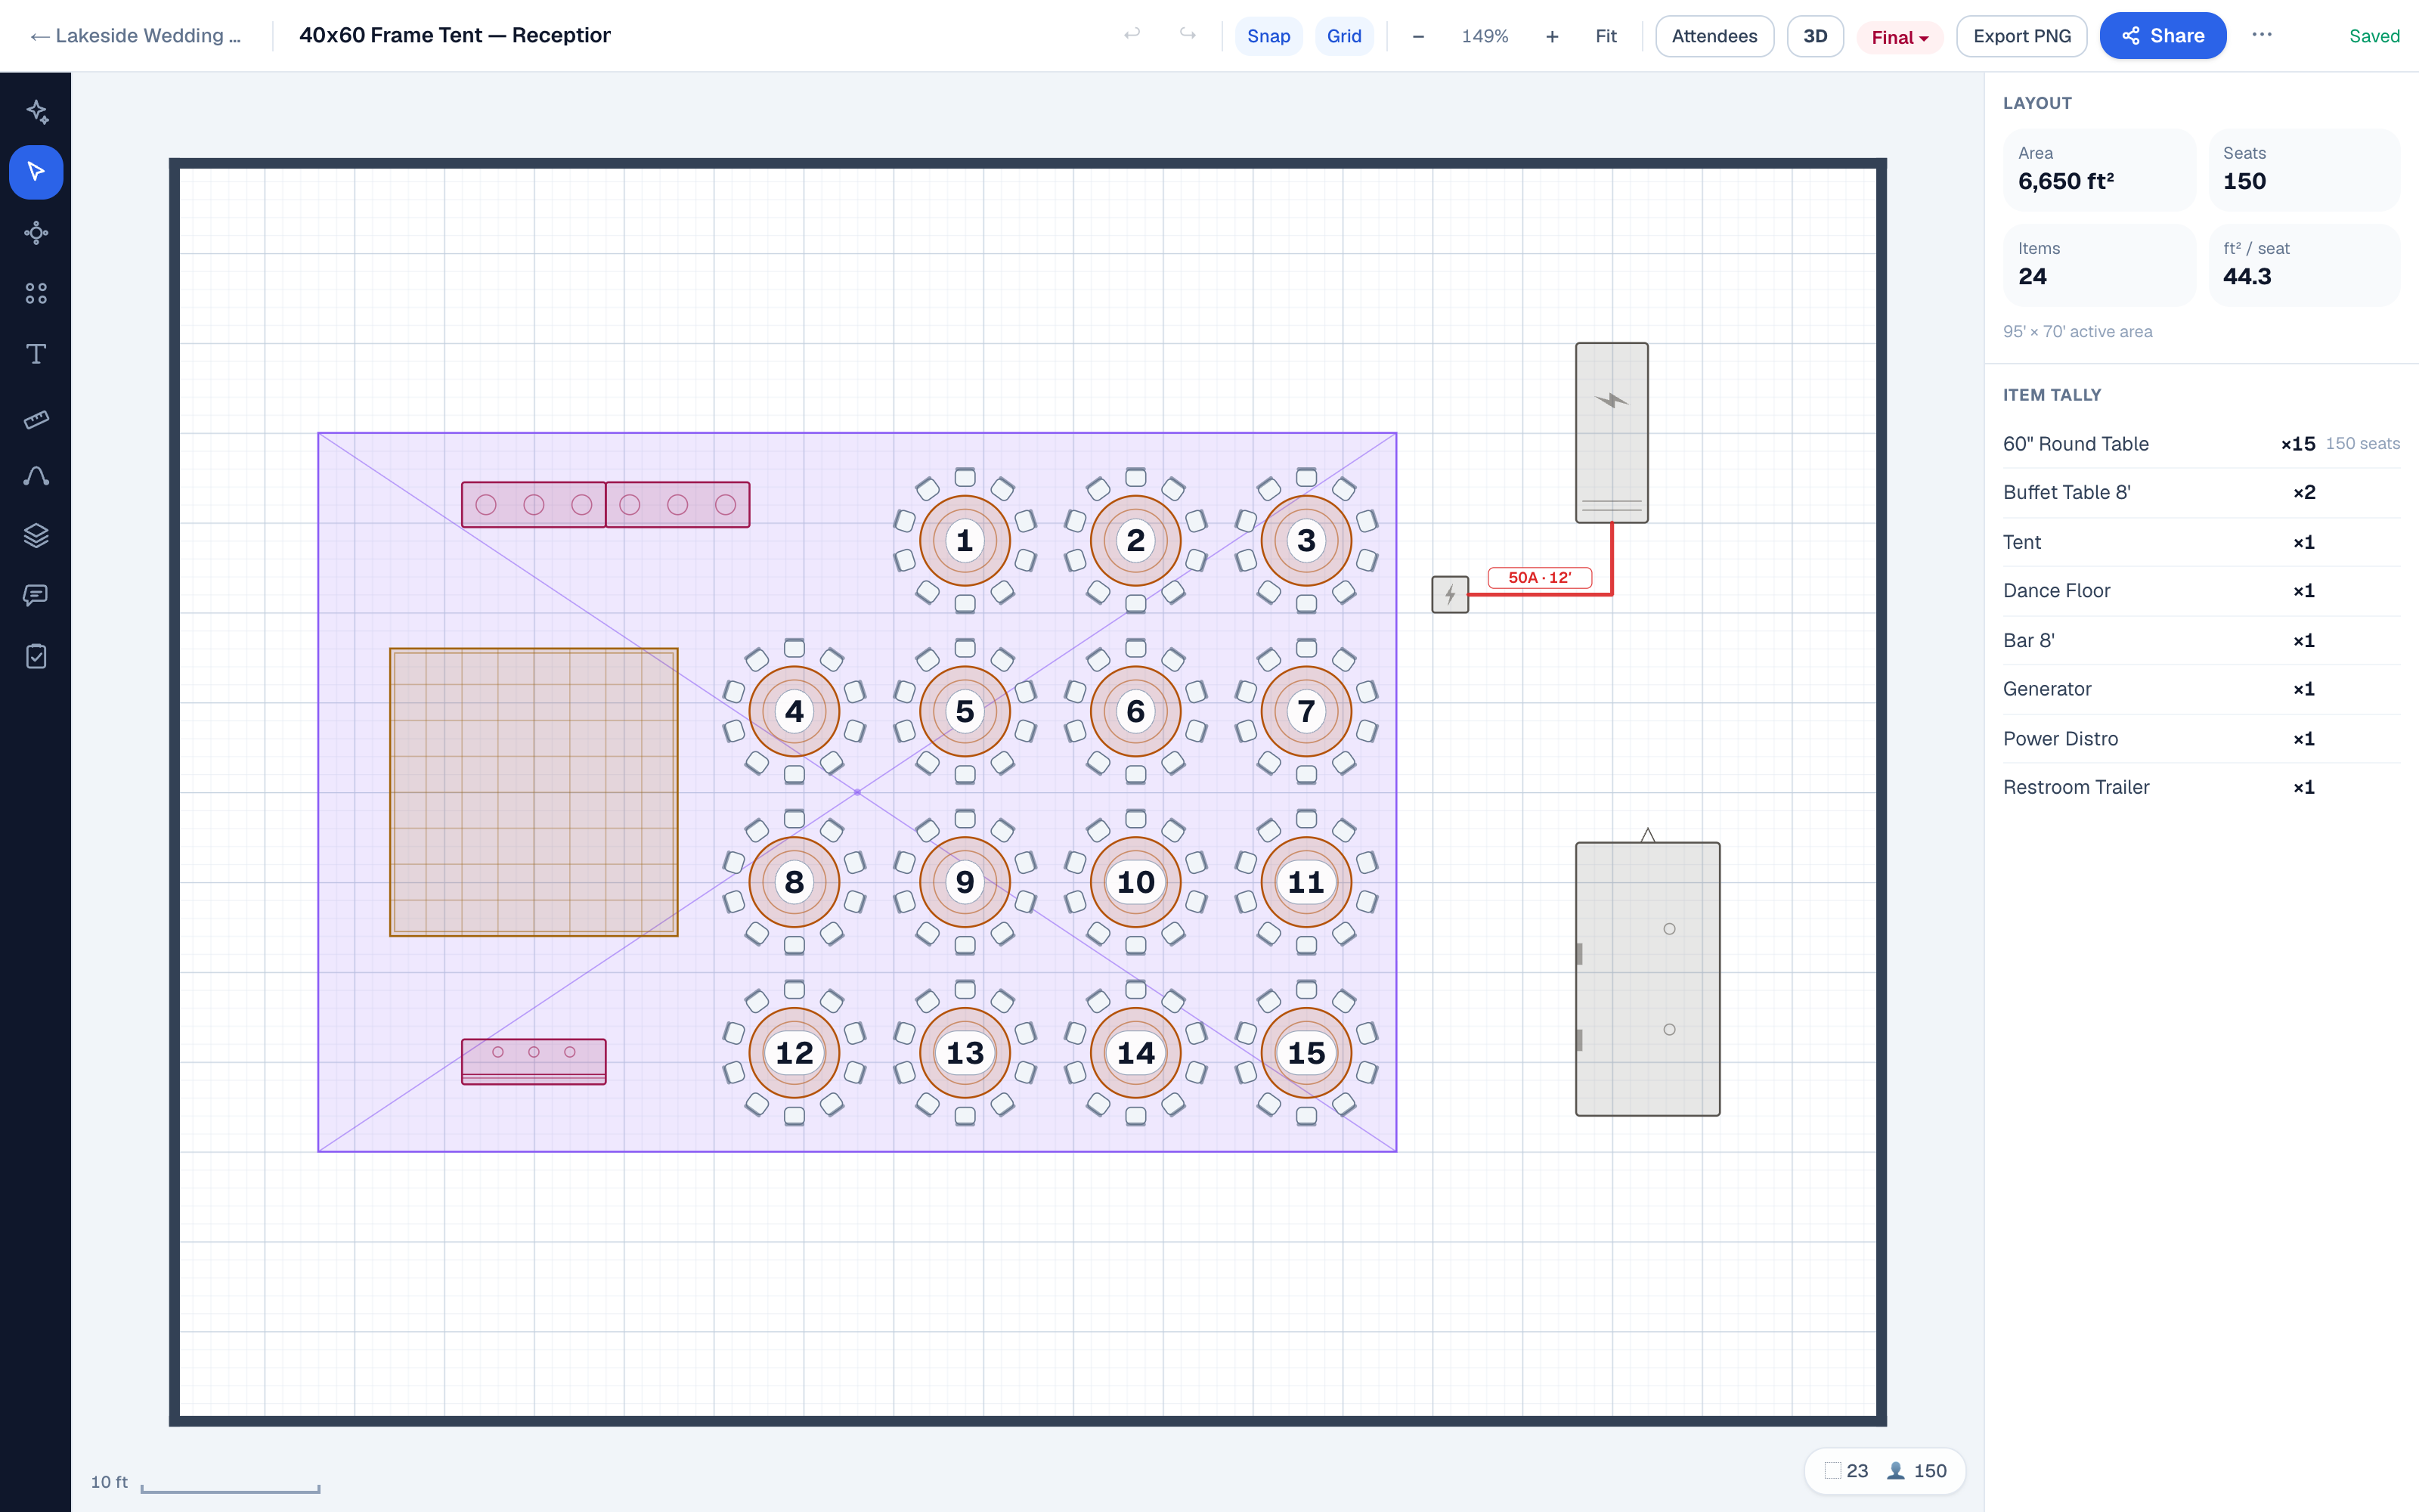This screenshot has width=2419, height=1512.
Task: Click the Area 6,650 ft² stat card
Action: 2098,169
